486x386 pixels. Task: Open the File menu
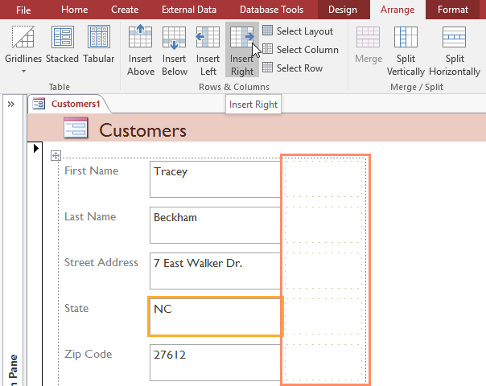click(23, 10)
